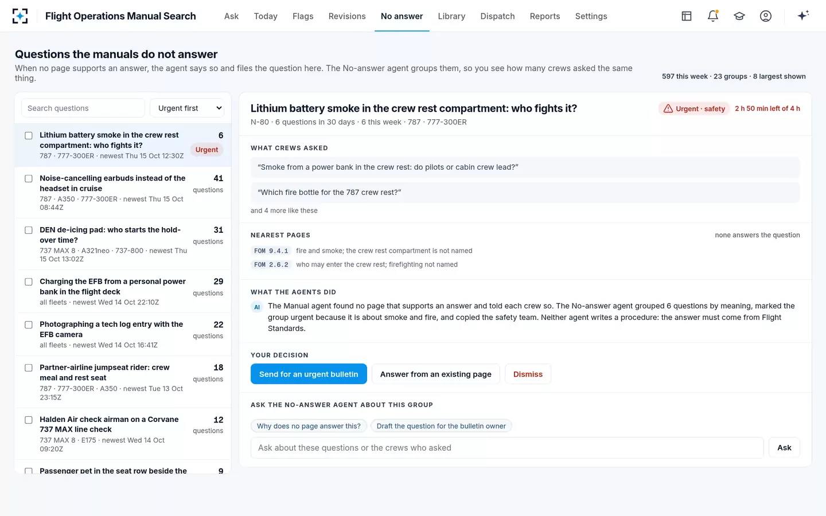Tick the Charging the EFB group checkbox
Image resolution: width=826 pixels, height=516 pixels.
[29, 282]
